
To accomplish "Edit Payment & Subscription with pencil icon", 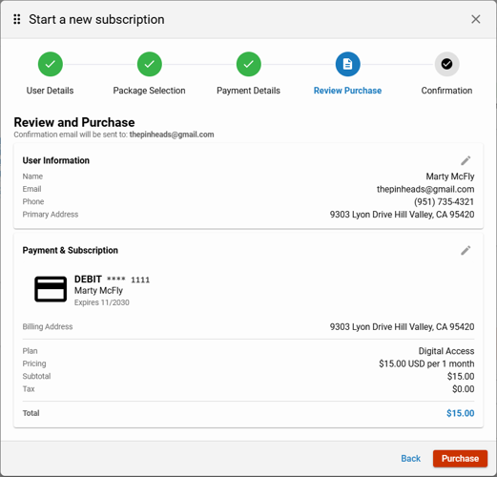I will tap(466, 251).
